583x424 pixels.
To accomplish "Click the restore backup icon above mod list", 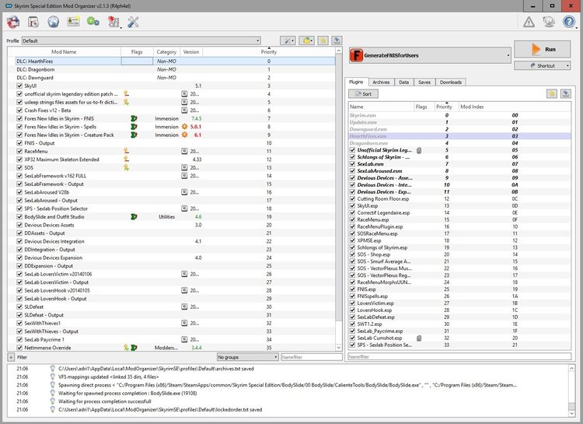I will point(323,40).
